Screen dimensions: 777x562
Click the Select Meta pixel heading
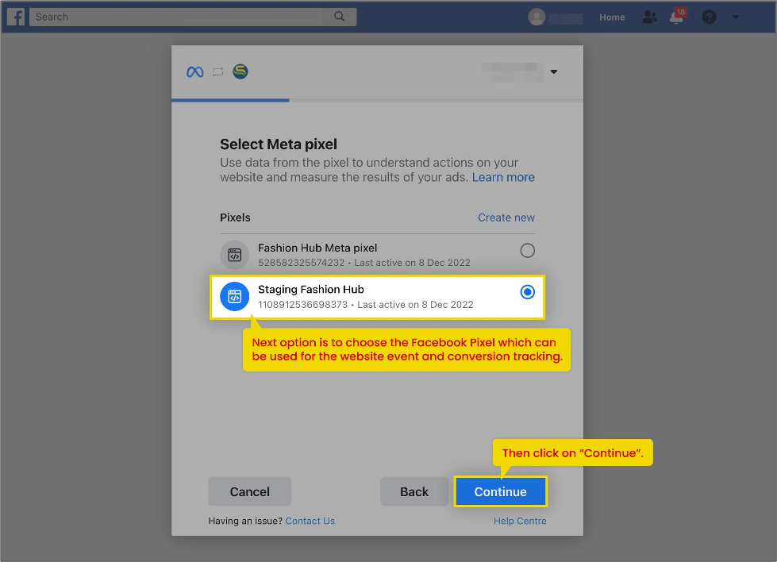[279, 144]
